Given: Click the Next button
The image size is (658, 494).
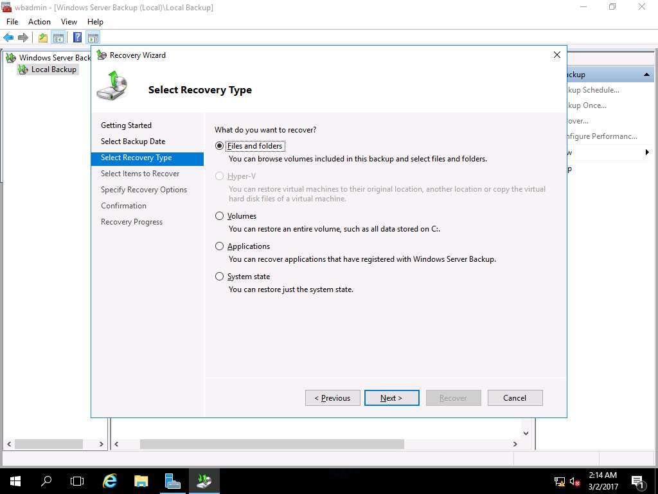Looking at the screenshot, I should [391, 398].
